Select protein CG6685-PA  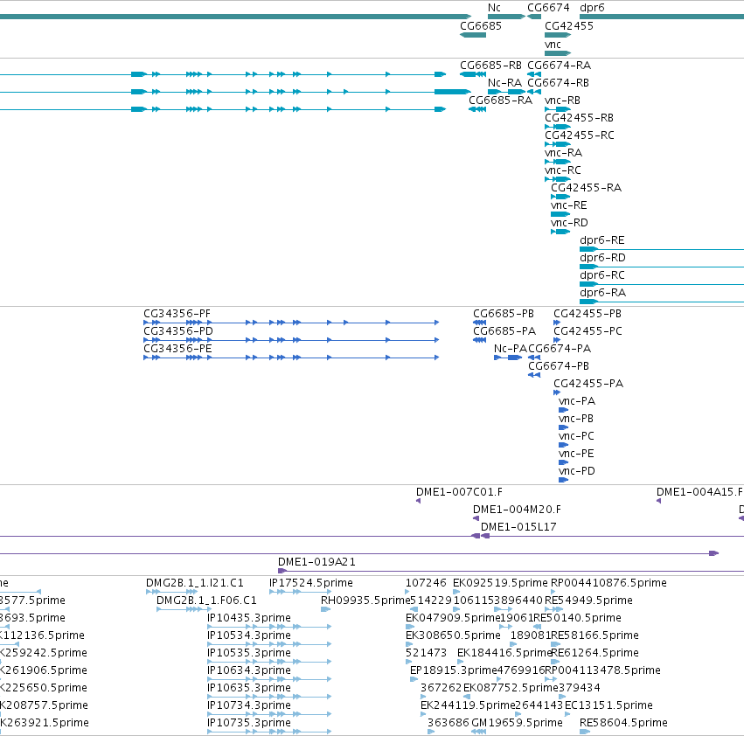[504, 331]
